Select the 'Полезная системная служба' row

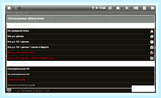coord(81,85)
